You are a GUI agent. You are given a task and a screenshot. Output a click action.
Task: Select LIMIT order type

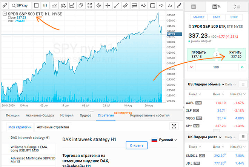[216, 17]
